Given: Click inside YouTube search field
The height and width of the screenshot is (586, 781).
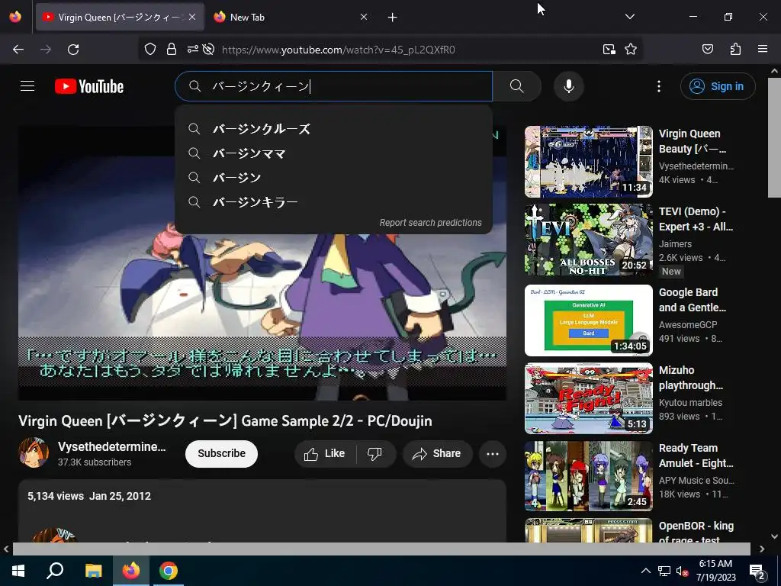Looking at the screenshot, I should pyautogui.click(x=334, y=86).
